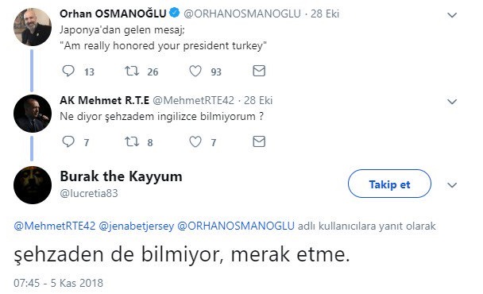
Task: Open the @MehmetRTE42 mention link in reply line
Action: (x=55, y=226)
